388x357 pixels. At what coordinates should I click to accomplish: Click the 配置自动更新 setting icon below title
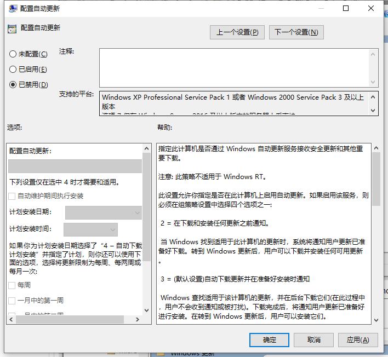click(12, 28)
